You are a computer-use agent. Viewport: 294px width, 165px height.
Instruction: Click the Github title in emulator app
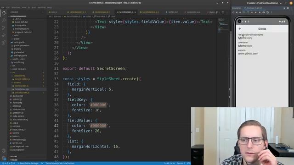(x=262, y=29)
